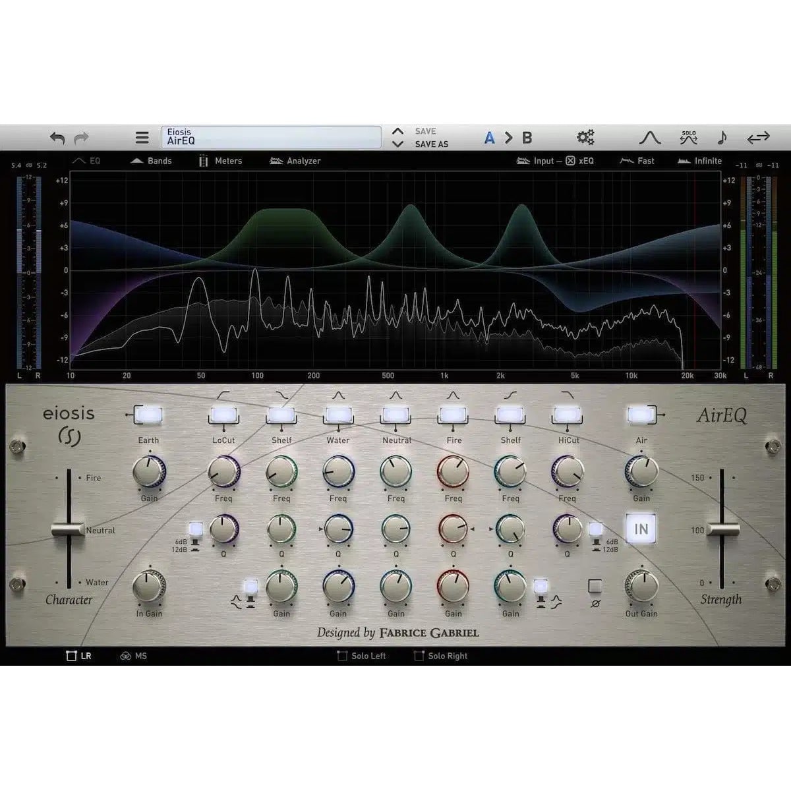Toggle the Air band on/off light
The width and height of the screenshot is (791, 791).
tap(641, 415)
